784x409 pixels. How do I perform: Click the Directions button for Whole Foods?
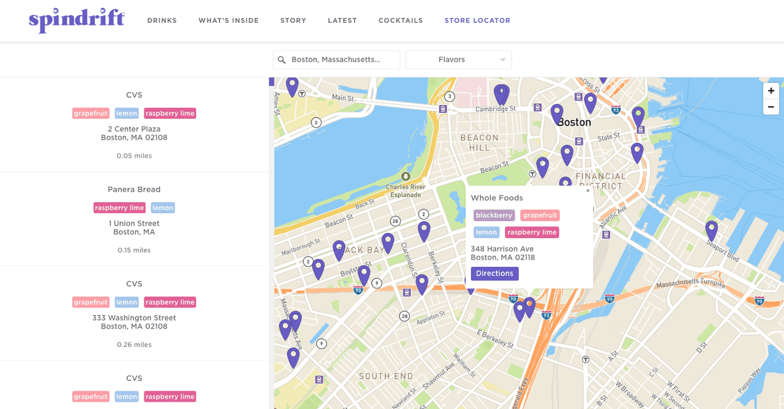(495, 273)
